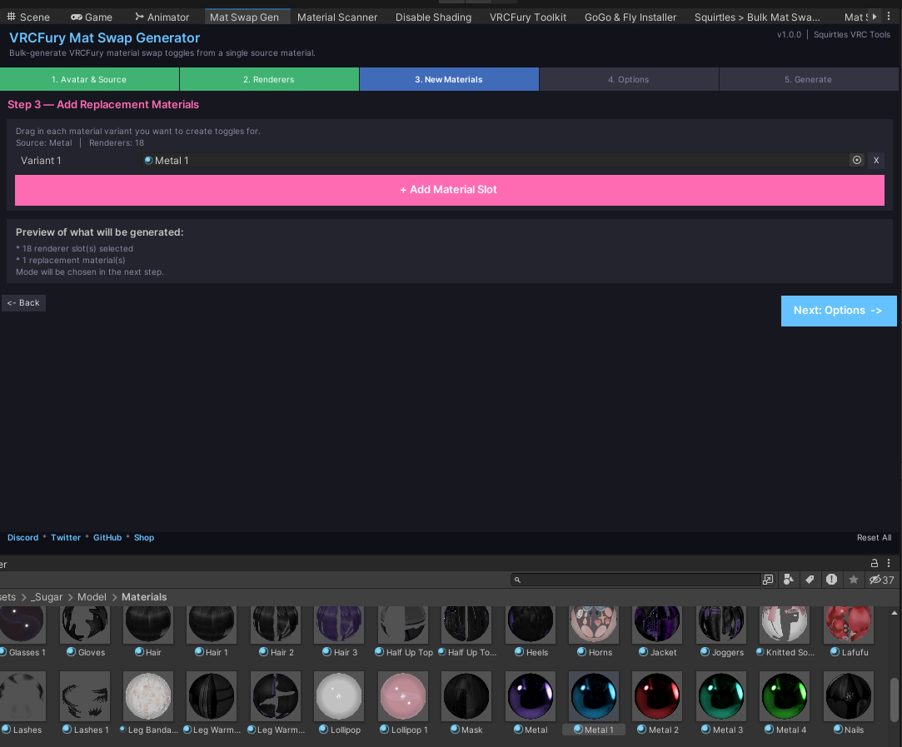Open the GitHub link
Image resolution: width=902 pixels, height=747 pixels.
coord(107,537)
